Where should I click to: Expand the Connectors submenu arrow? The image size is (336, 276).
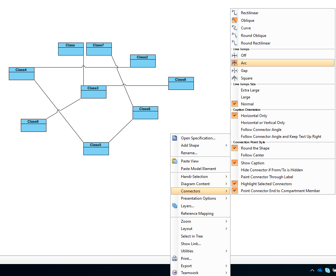pos(226,191)
